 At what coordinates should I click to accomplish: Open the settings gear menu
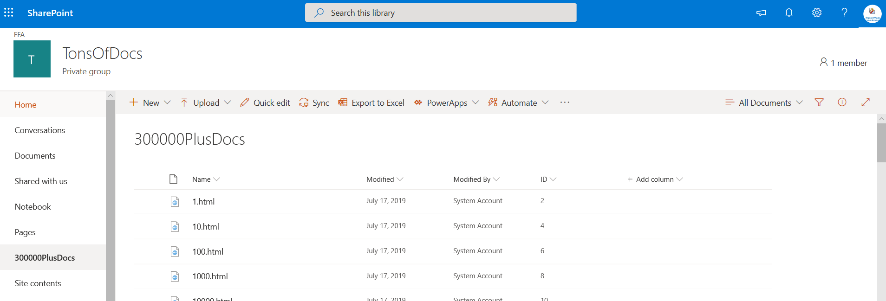coord(816,13)
